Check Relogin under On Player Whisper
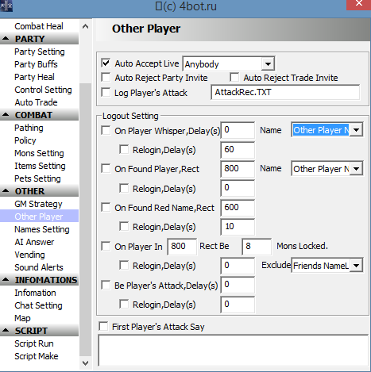 [x=124, y=149]
